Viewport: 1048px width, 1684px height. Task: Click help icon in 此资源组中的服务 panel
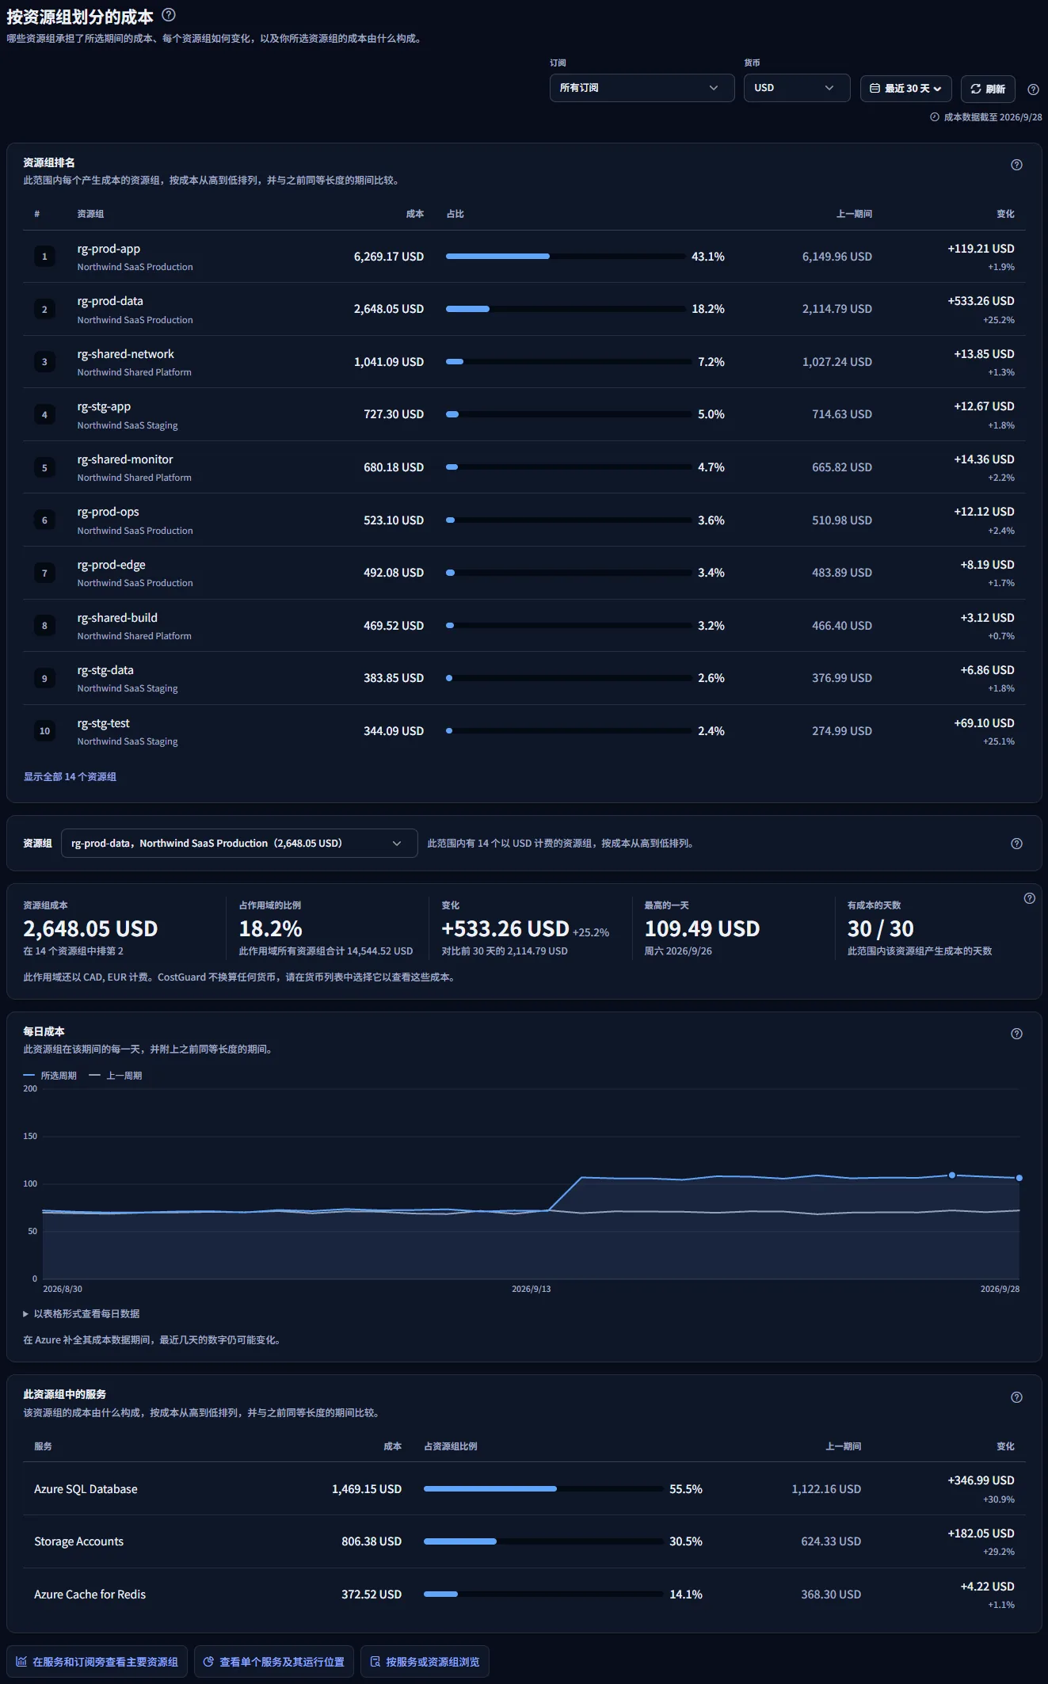[1016, 1397]
